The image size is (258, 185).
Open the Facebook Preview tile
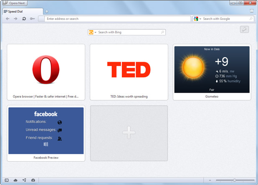(46, 133)
